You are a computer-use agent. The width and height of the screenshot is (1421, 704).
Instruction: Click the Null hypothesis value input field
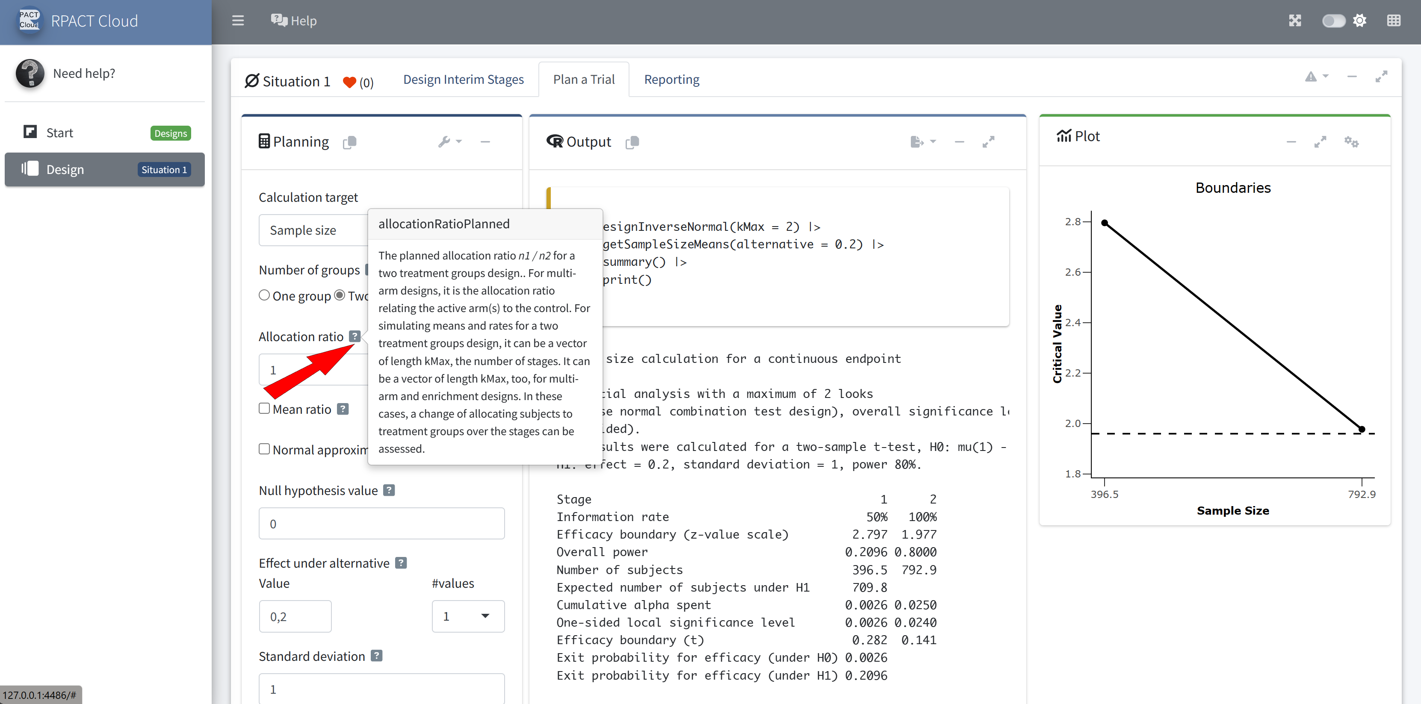click(x=381, y=523)
